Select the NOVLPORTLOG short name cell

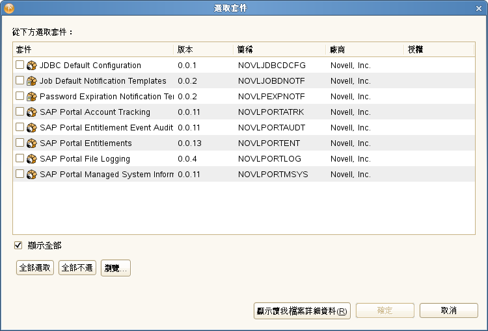coord(269,158)
